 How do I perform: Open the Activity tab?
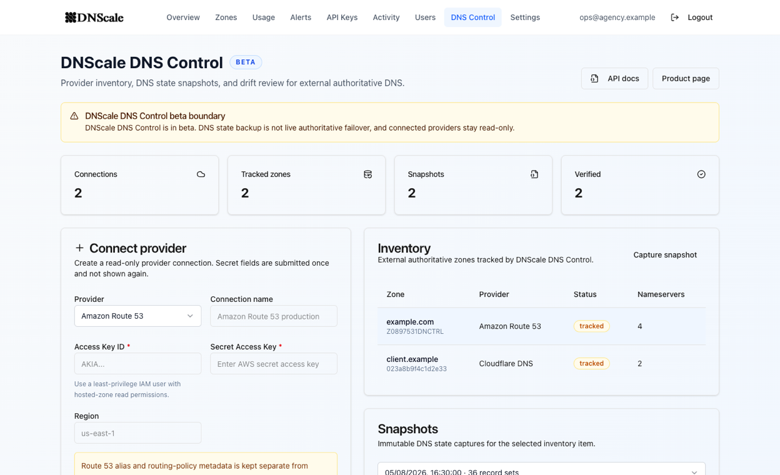click(x=386, y=17)
